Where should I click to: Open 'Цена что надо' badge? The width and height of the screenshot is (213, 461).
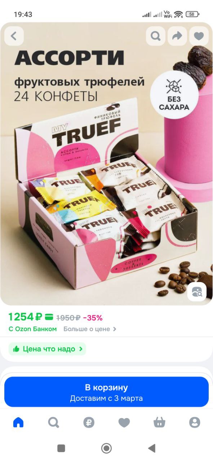[47, 349]
